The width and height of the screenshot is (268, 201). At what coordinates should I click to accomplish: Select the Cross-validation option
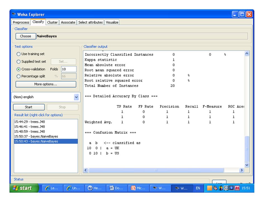[31, 69]
